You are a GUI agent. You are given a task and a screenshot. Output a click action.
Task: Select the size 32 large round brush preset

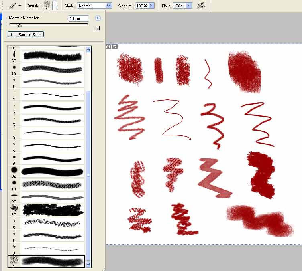[x=46, y=172]
